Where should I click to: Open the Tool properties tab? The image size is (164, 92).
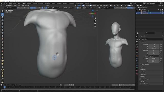tap(137, 36)
